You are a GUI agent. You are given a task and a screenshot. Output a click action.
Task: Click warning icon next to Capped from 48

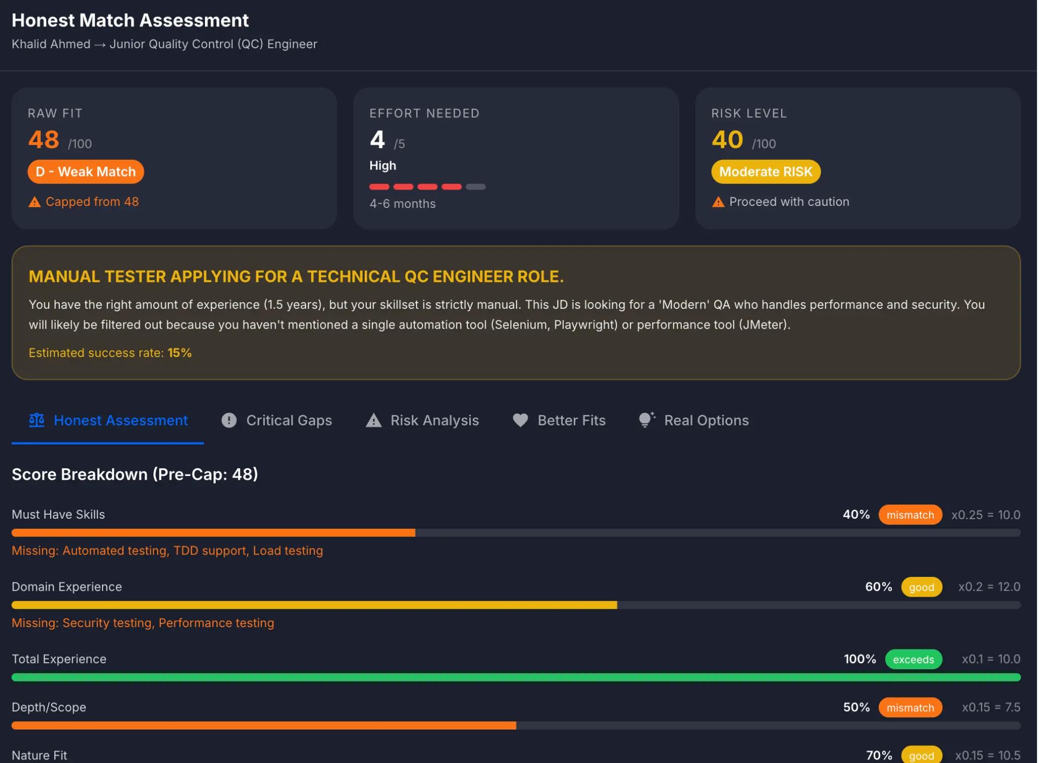click(x=34, y=202)
